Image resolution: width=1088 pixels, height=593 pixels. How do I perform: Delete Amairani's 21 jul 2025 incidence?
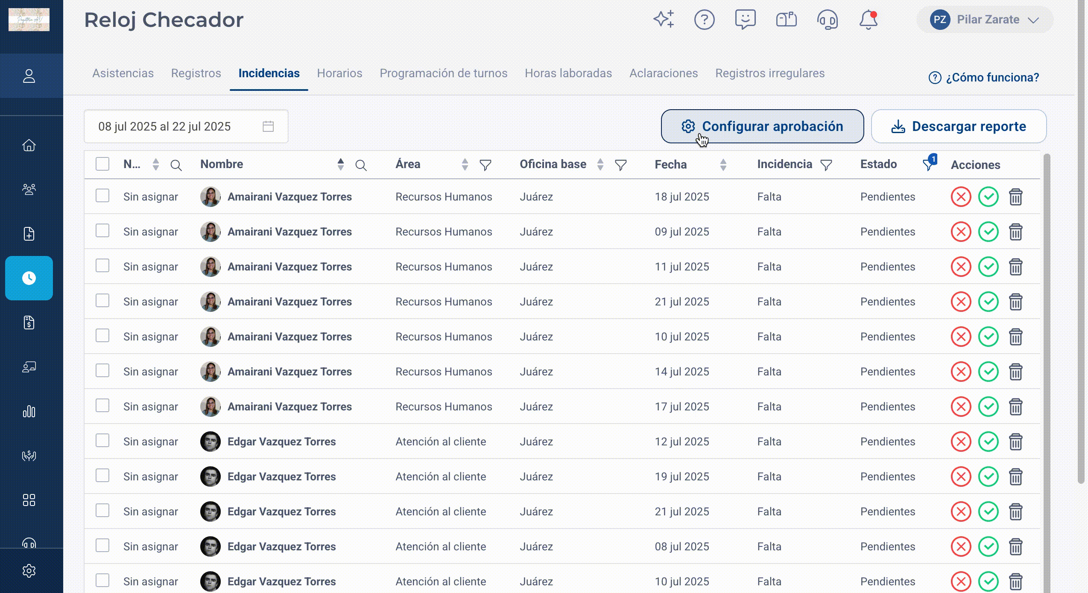[x=1015, y=302]
